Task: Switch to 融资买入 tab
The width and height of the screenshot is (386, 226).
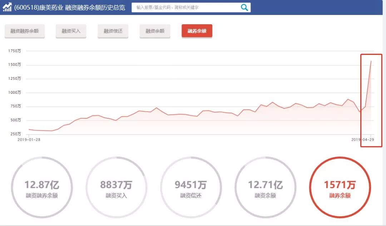Action: tap(71, 31)
